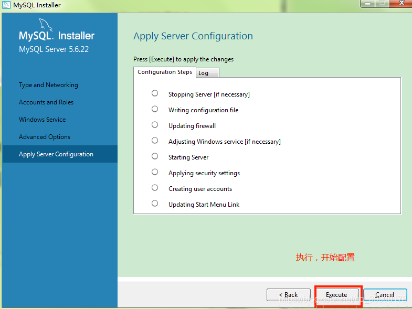This screenshot has width=412, height=309.
Task: Open the Advanced Options step
Action: [45, 137]
